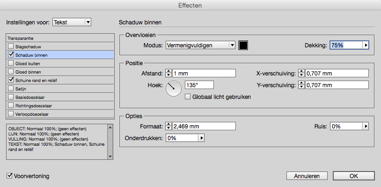
Task: Click summary box scroll up arrow
Action: (110, 127)
